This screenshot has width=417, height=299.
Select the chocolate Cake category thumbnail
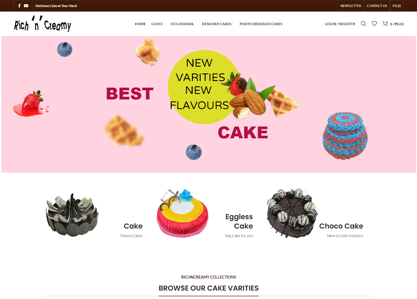click(72, 215)
